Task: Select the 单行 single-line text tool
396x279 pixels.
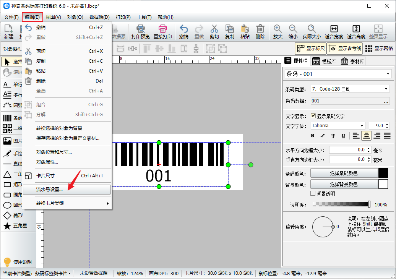Action: click(x=12, y=84)
